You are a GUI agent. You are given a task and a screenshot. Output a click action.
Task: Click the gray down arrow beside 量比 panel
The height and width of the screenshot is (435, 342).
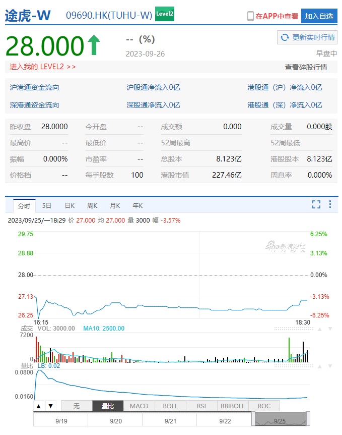[x=330, y=366]
